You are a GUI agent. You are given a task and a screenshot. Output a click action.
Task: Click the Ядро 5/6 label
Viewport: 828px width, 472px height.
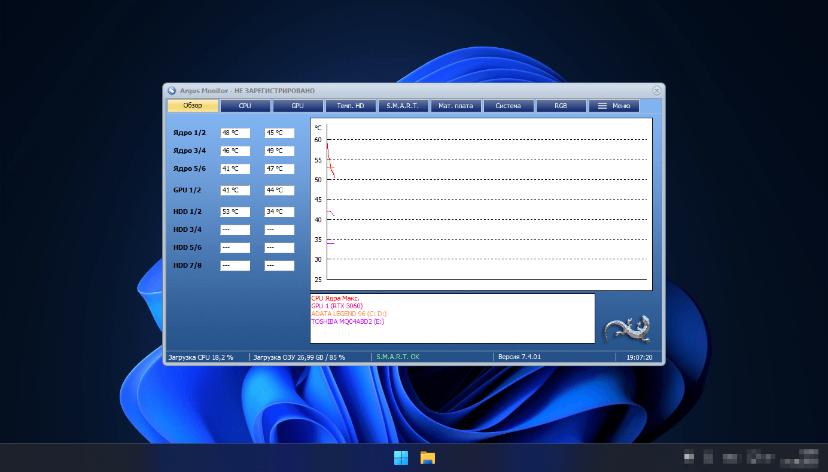tap(190, 168)
